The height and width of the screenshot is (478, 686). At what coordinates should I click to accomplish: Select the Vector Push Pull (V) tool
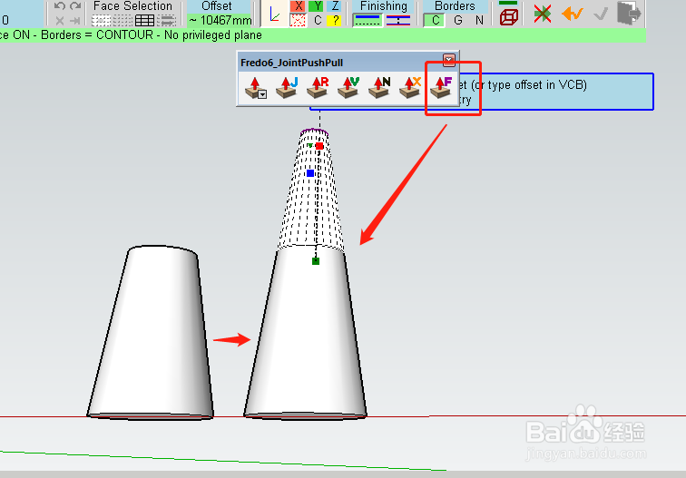pyautogui.click(x=348, y=87)
